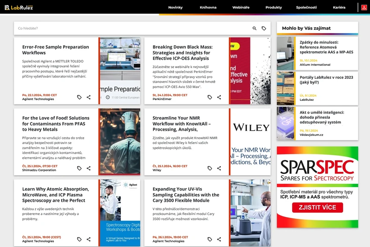Open 'Portály LabRulez v roce 2023' article
Screen dimensions: 370x247
pyautogui.click(x=326, y=80)
